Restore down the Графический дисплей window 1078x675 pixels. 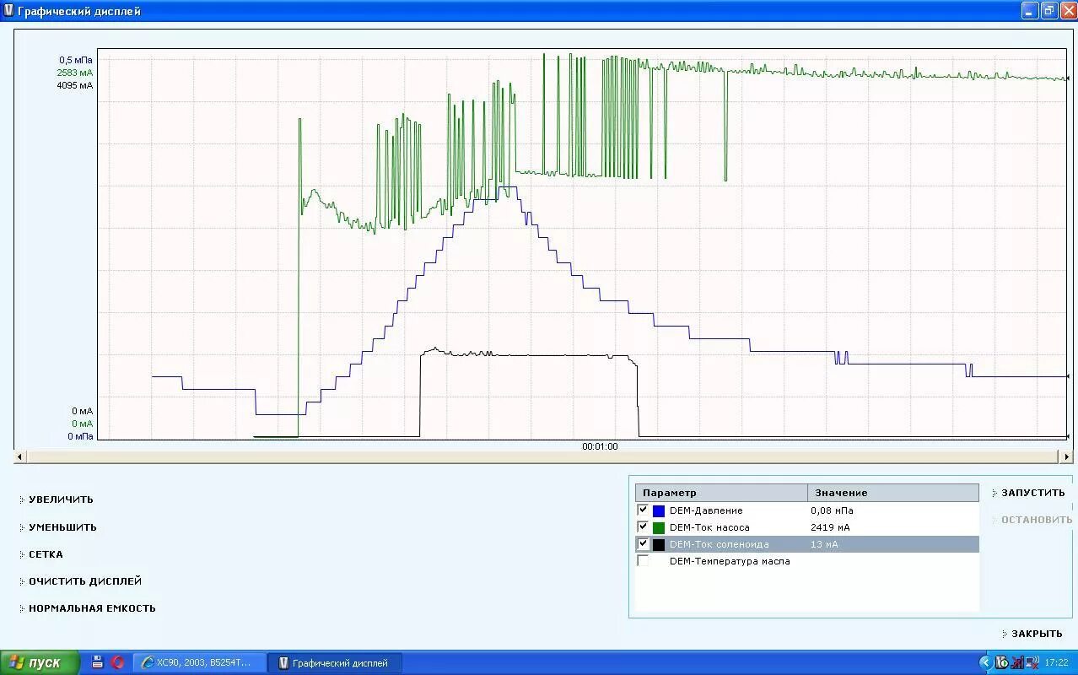coord(1048,11)
